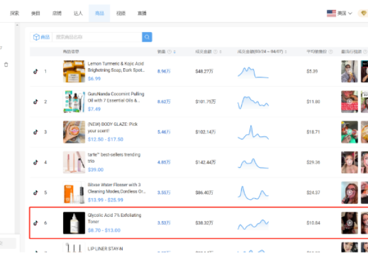
Task: Click the $39.00 price of tarte trio
Action: tap(96, 170)
